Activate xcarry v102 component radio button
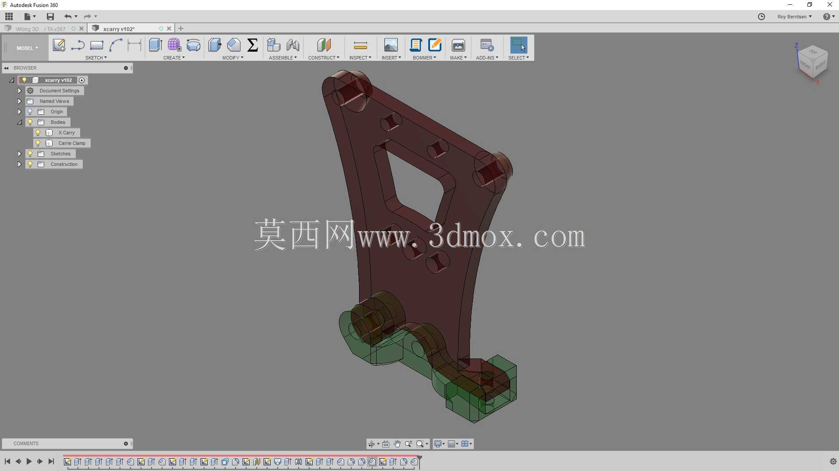 82,80
